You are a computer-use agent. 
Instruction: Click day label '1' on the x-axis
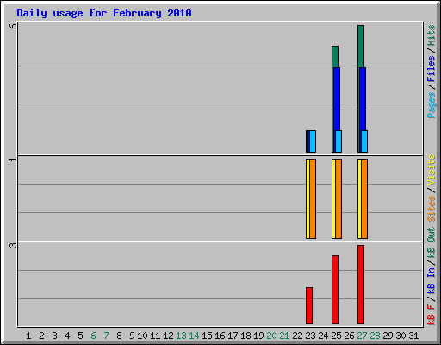click(x=28, y=336)
